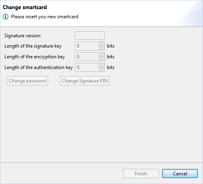Click inside the encryption key length field
Viewport: 203px width, 184px height.
click(x=87, y=57)
